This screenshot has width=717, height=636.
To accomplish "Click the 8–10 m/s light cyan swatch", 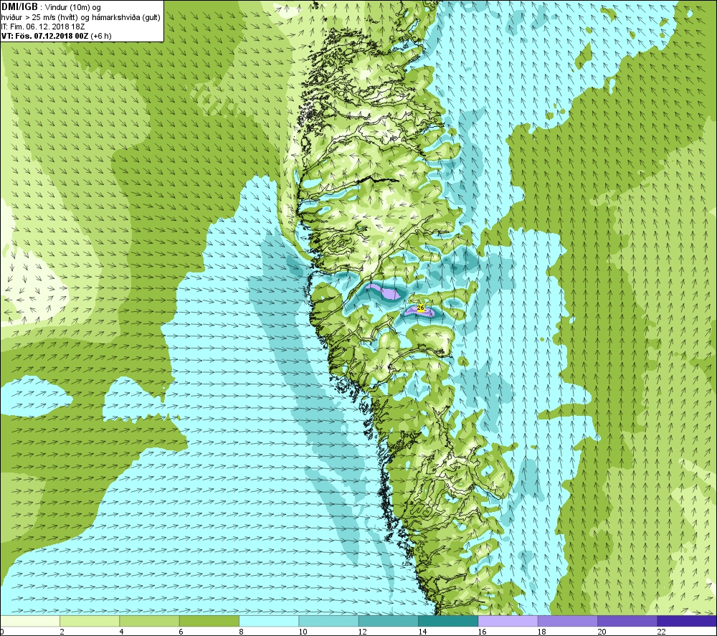I will pyautogui.click(x=269, y=621).
